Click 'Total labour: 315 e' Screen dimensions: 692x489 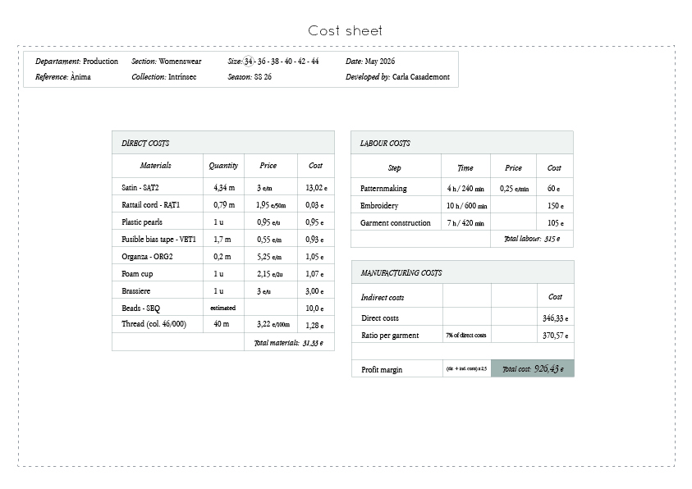(x=532, y=239)
